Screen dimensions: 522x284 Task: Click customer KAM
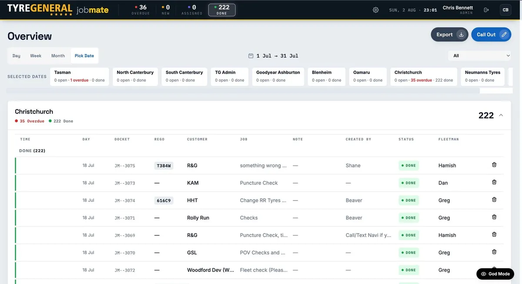[193, 183]
